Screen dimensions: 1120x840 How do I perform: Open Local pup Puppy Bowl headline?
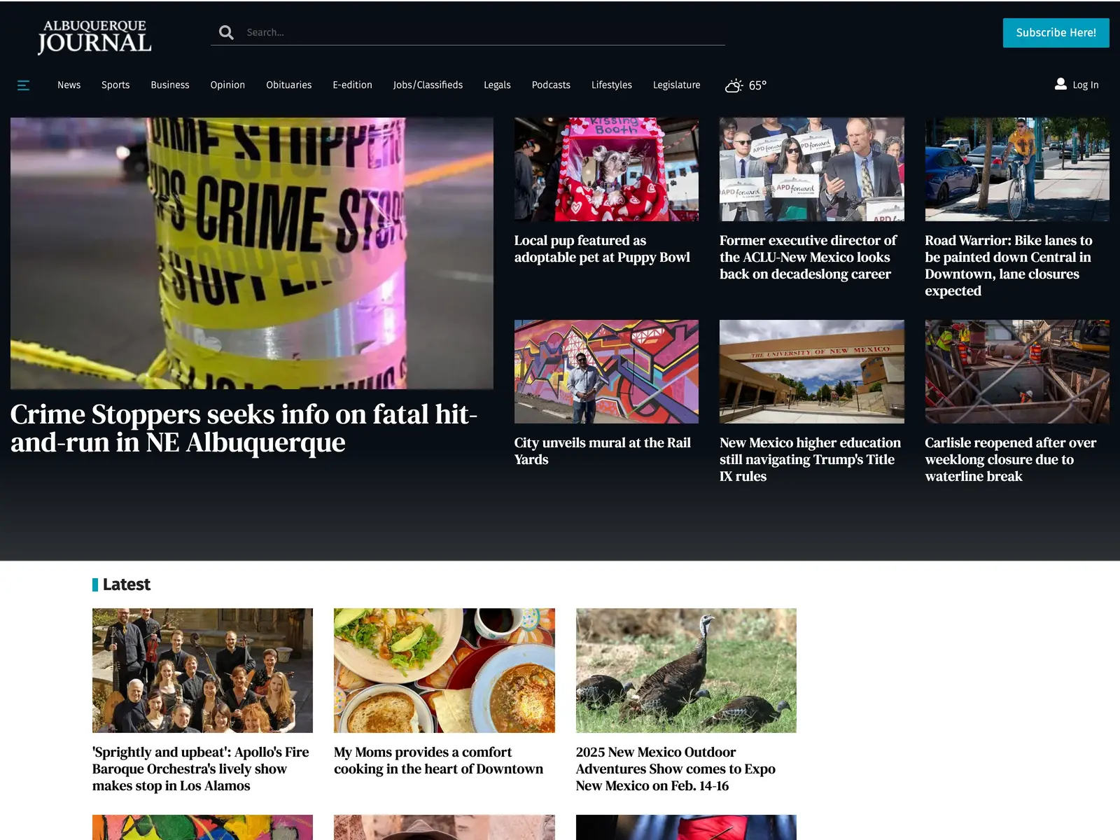tap(602, 248)
